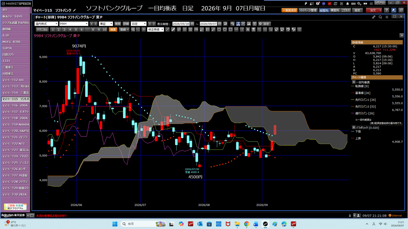Image resolution: width=408 pixels, height=229 pixels.
Task: Click the chart window link chain icon
Action: (374, 17)
